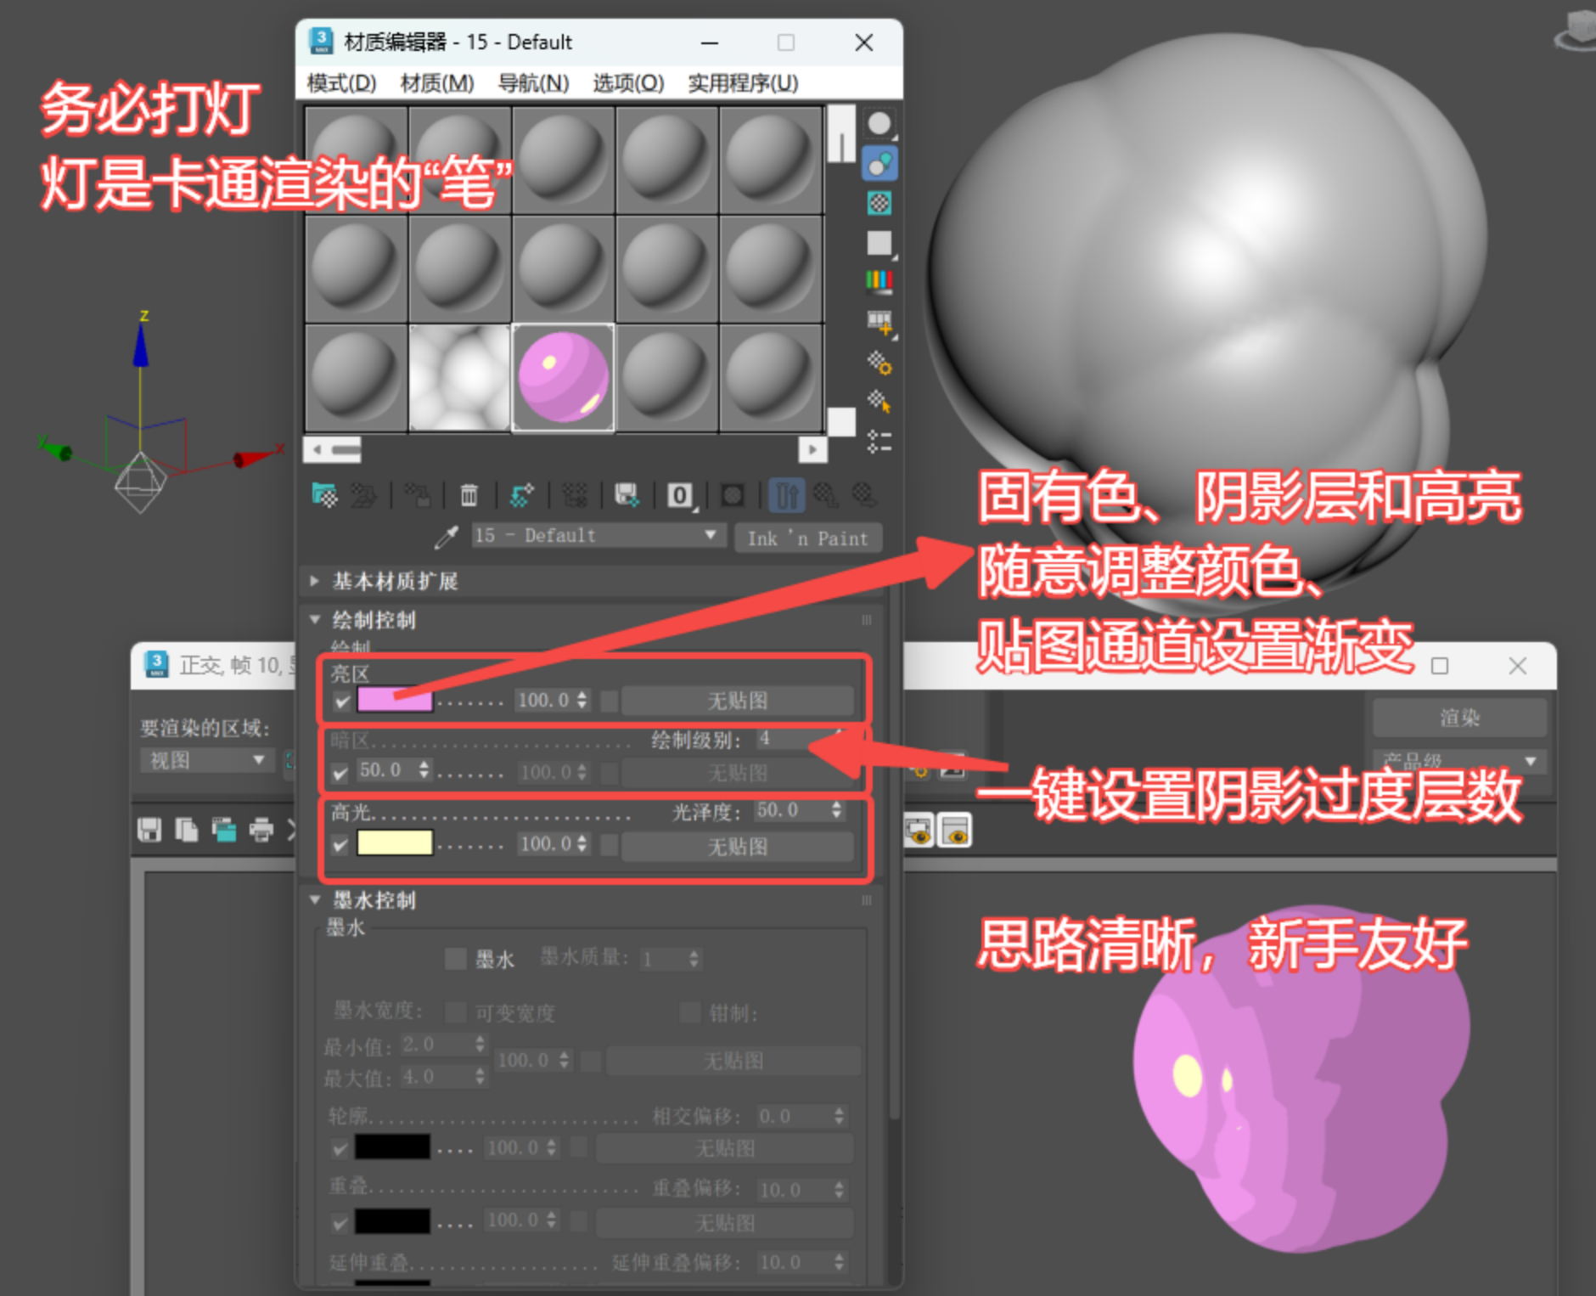Click the Video Color Check icon

point(879,281)
